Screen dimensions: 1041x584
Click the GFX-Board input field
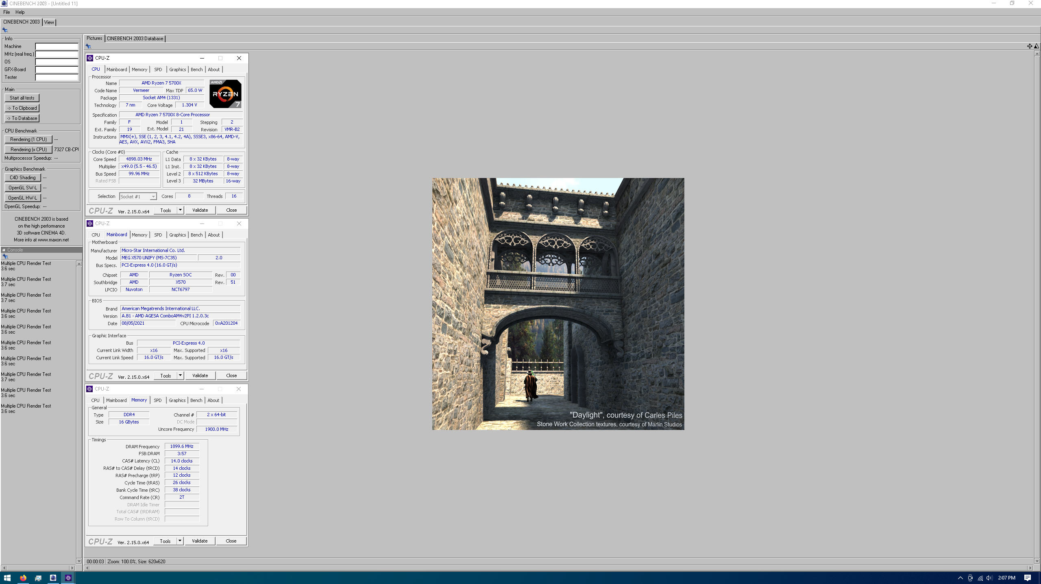point(57,69)
